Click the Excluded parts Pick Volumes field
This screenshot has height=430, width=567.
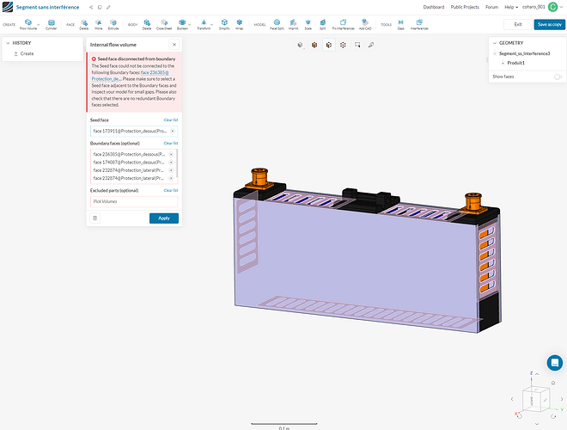pos(133,201)
